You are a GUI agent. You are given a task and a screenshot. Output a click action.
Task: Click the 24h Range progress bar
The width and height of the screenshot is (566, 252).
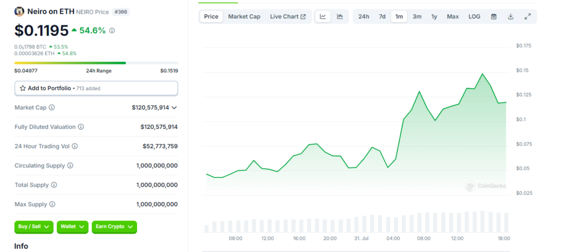click(96, 63)
